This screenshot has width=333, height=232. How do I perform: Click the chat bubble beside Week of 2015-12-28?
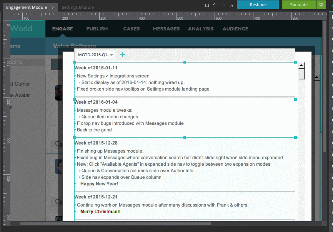point(58,144)
